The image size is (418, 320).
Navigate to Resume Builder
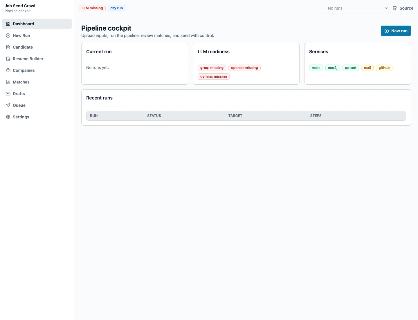pos(37,59)
